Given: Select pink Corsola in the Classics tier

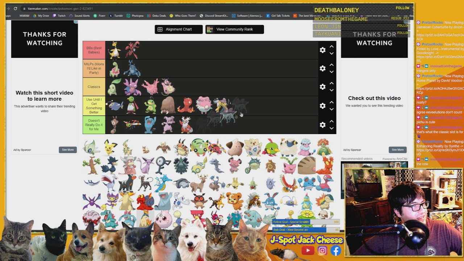Looking at the screenshot, I should point(150,87).
